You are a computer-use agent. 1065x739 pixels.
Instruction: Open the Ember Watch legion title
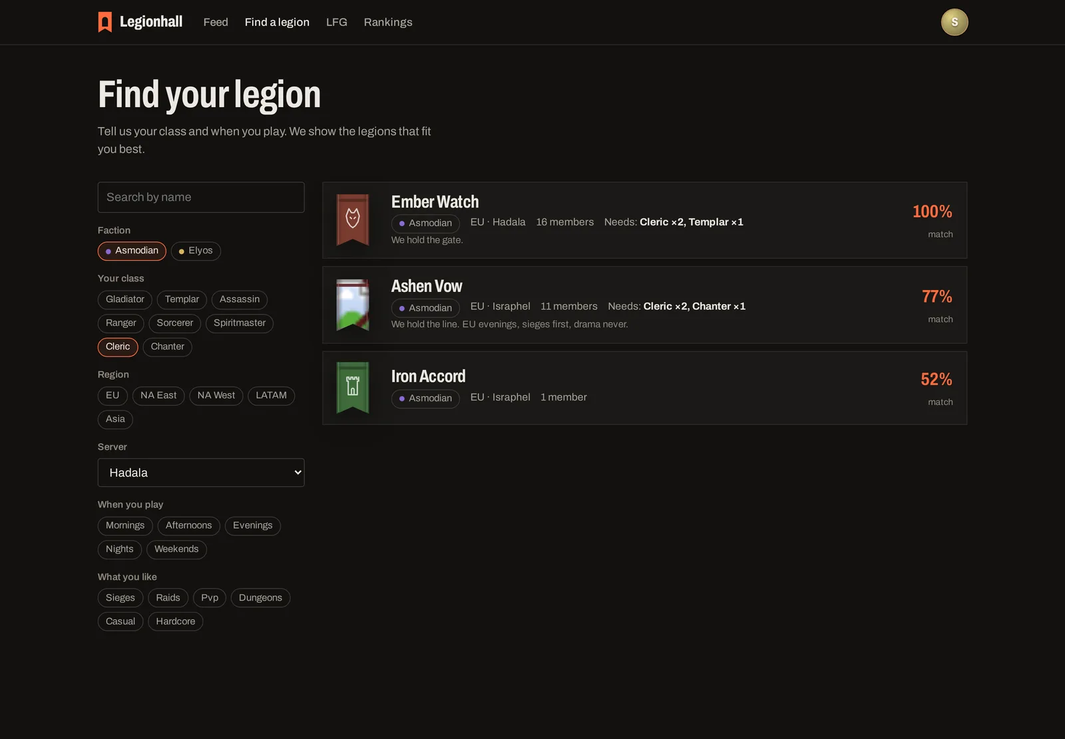[x=435, y=202]
